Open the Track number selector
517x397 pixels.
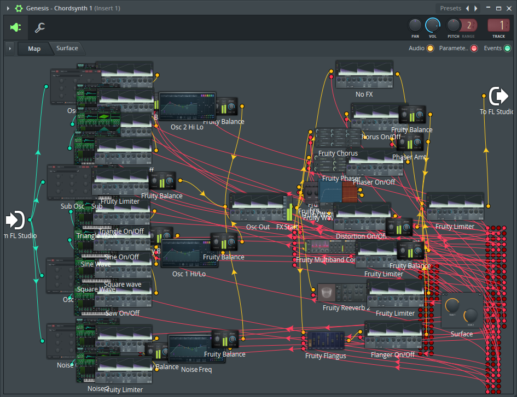click(498, 25)
